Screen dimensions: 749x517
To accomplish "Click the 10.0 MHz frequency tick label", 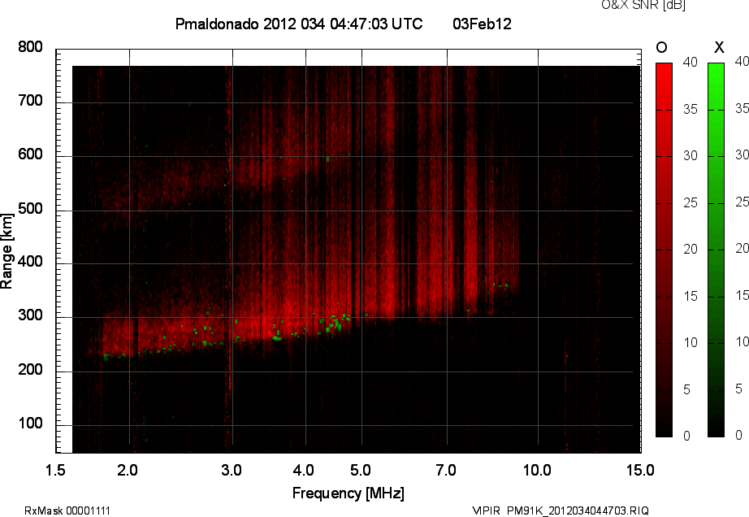I will tap(538, 471).
